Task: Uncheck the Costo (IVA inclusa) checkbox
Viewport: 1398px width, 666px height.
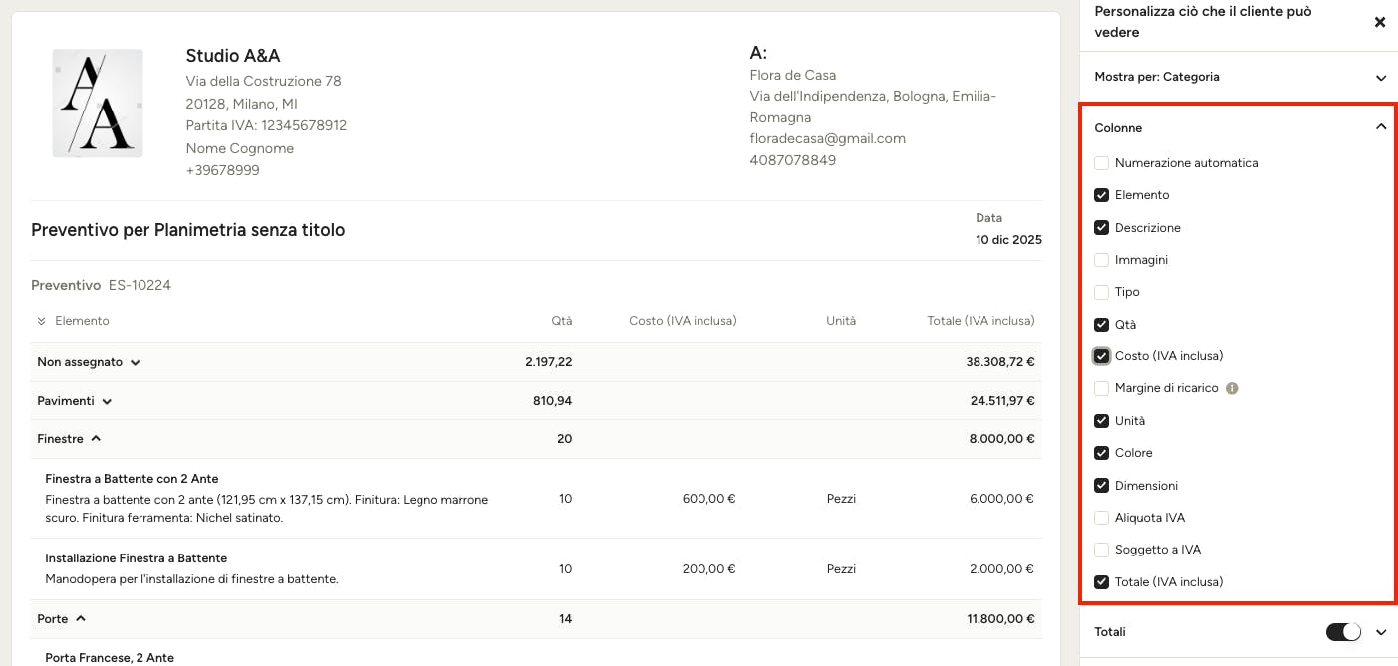Action: coord(1101,356)
